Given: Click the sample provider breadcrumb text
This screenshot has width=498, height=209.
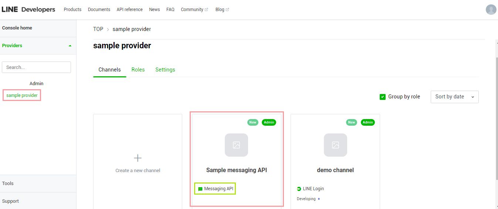Looking at the screenshot, I should click(132, 29).
